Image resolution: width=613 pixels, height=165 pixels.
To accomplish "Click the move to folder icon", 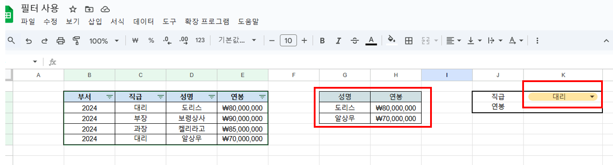I will [89, 9].
